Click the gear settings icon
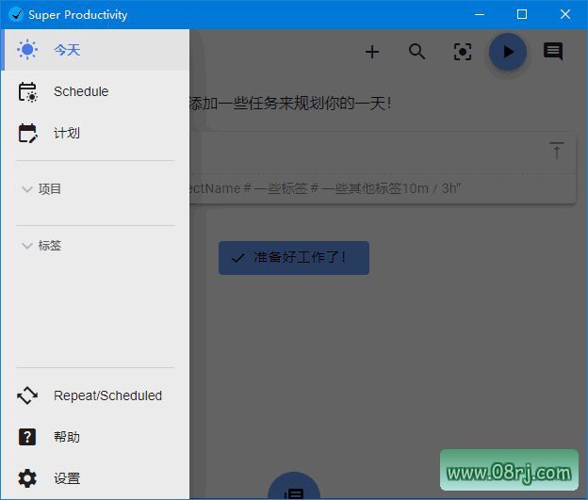Screen dimensions: 588x500 click(x=27, y=478)
